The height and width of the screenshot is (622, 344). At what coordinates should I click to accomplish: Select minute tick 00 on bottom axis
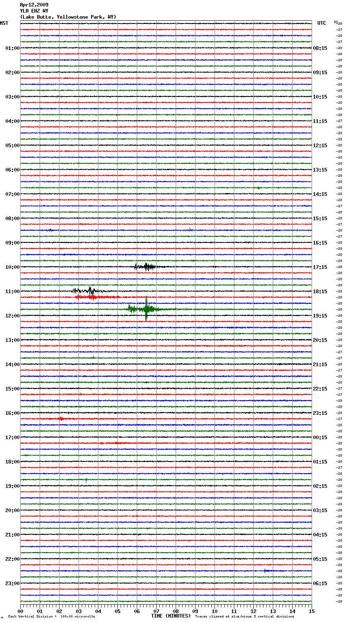pos(20,611)
